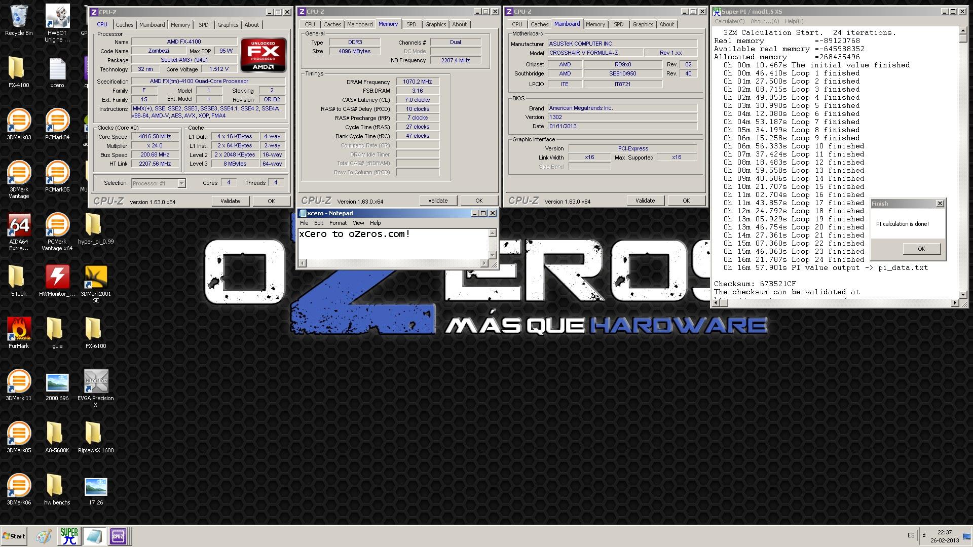
Task: Select Mainboard tab in the middle CPU-Z window
Action: [359, 24]
